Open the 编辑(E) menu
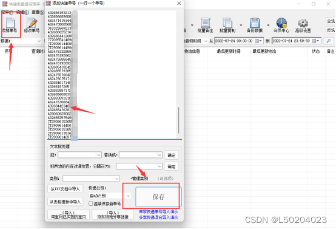 point(22,12)
